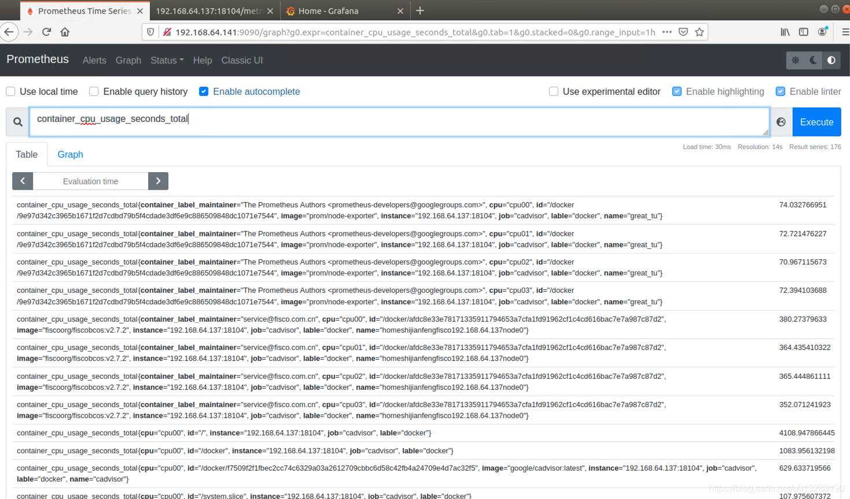Click value 70.967115673

pyautogui.click(x=803, y=262)
